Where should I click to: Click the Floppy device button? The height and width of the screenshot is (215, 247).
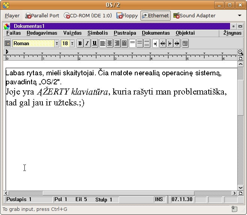pyautogui.click(x=127, y=16)
